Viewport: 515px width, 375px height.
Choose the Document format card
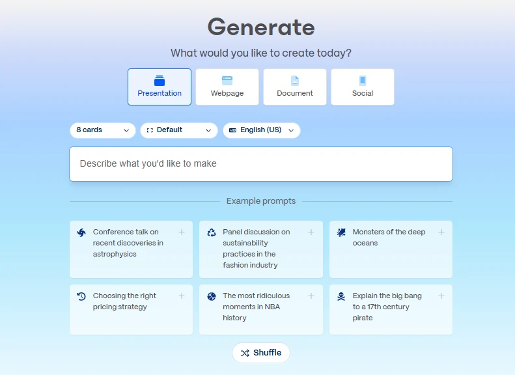pos(295,87)
